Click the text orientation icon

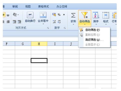click(x=15, y=15)
